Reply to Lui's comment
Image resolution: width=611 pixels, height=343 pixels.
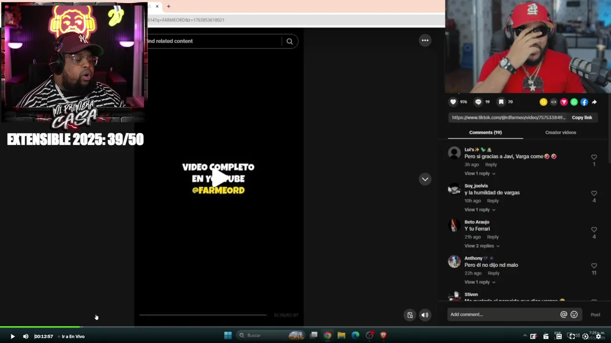tap(491, 164)
